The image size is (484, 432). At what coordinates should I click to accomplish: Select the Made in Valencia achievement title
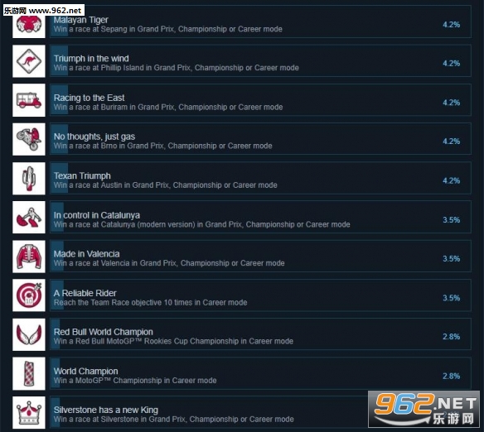[x=87, y=254]
